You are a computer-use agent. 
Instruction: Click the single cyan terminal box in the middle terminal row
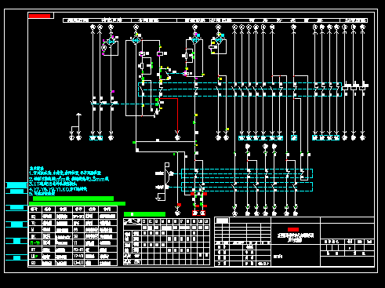pos(294,137)
